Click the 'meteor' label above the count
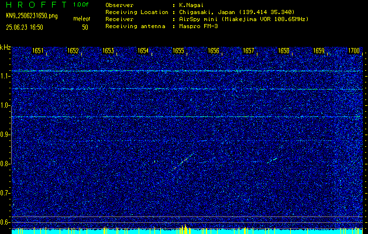 pyautogui.click(x=82, y=19)
